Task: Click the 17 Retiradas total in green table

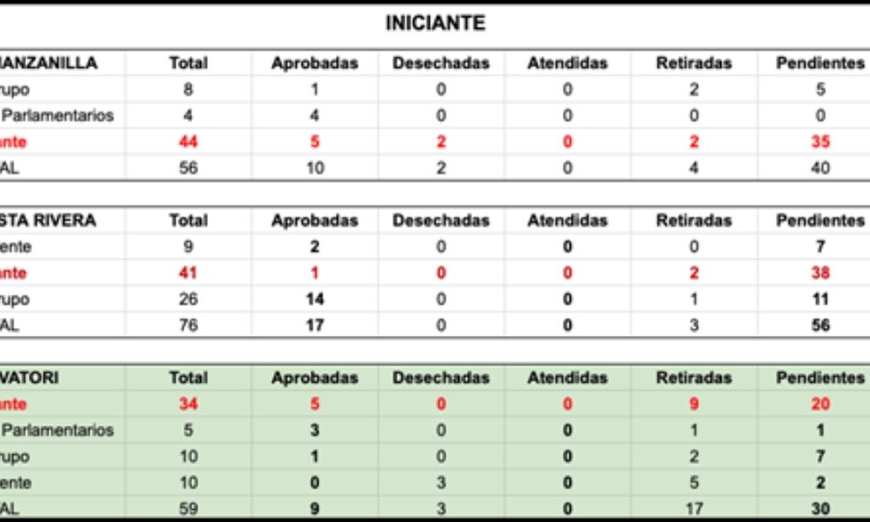Action: (693, 509)
